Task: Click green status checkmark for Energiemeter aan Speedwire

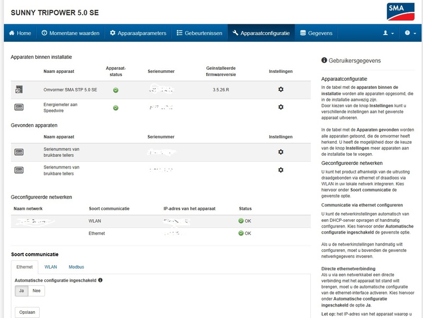Action: point(116,108)
